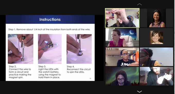Click the Step 3 lit LEDs photo
Screen dimensions: 175x94
point(50,49)
